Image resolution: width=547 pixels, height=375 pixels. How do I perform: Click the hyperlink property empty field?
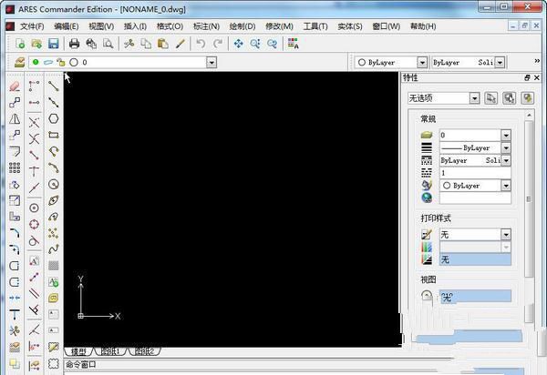tap(475, 198)
